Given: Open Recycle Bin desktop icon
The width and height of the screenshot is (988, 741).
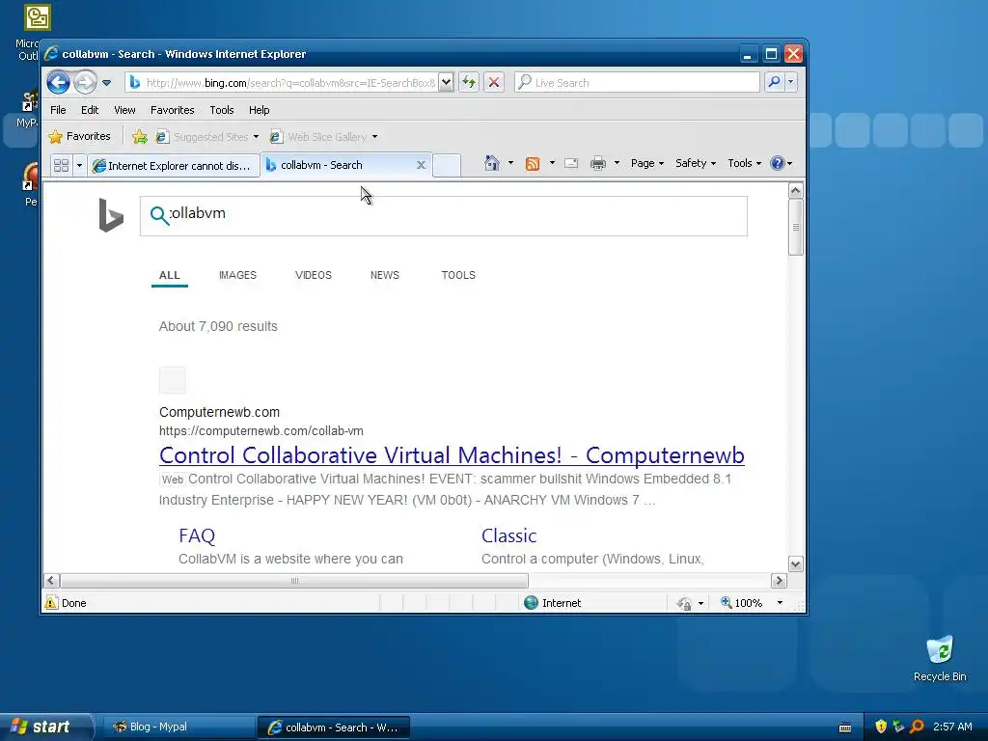Looking at the screenshot, I should pos(940,658).
